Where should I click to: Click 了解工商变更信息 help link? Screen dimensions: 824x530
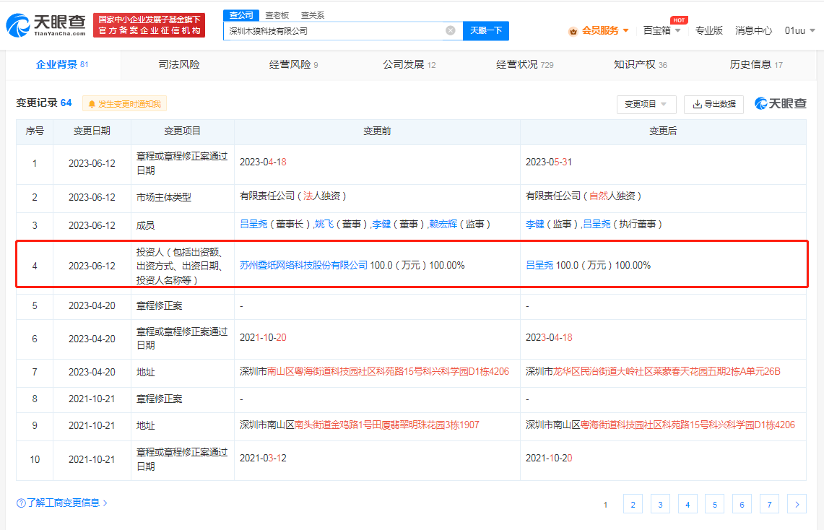(x=62, y=503)
